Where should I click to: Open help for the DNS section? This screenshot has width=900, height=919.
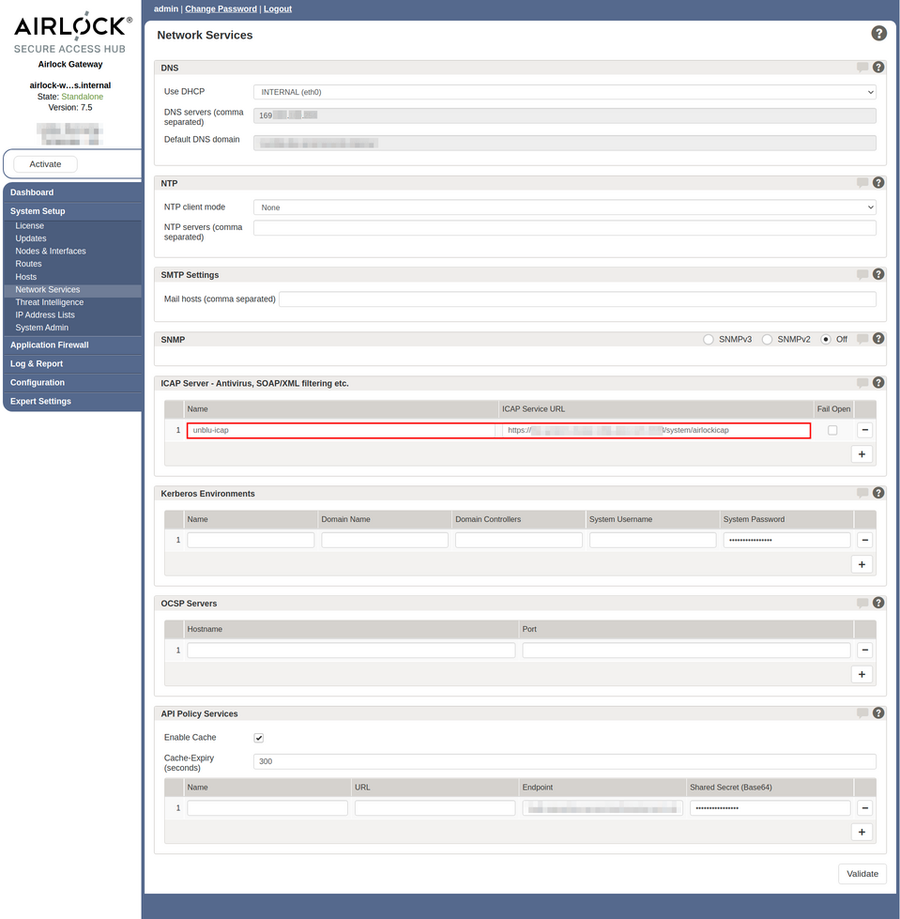pyautogui.click(x=878, y=67)
